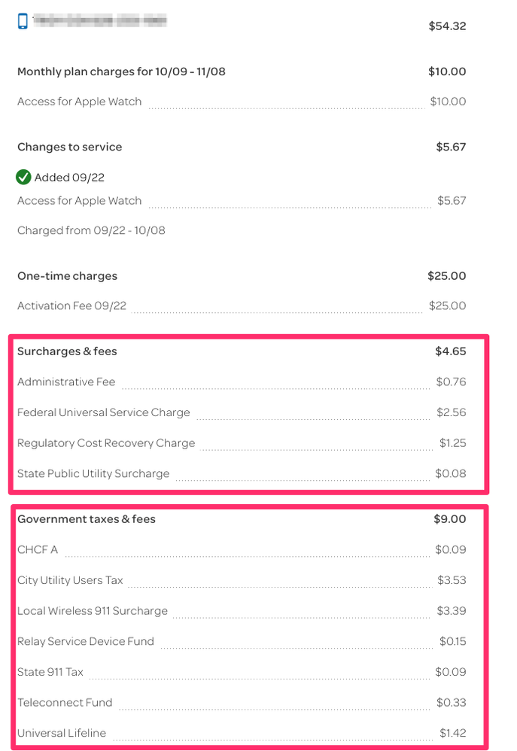Click Monthly plan charges for 10/09 - 11/08

121,72
